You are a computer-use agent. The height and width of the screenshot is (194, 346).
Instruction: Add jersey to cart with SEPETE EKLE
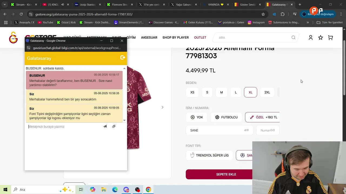tap(219, 174)
